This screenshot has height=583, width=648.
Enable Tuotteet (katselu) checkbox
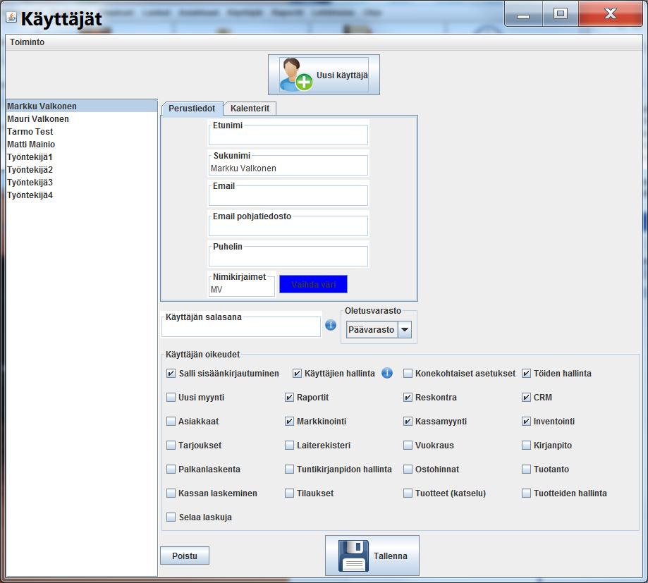coord(408,493)
